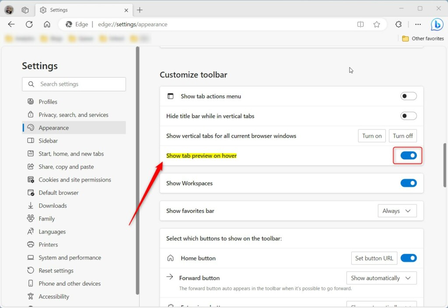Open the Show favorites bar dropdown
Viewport: 448px width, 308px height.
point(396,210)
